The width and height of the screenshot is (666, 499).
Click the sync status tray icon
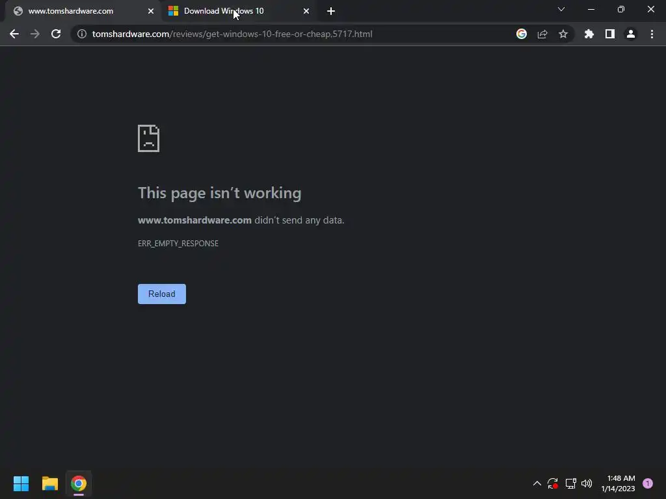(x=553, y=483)
